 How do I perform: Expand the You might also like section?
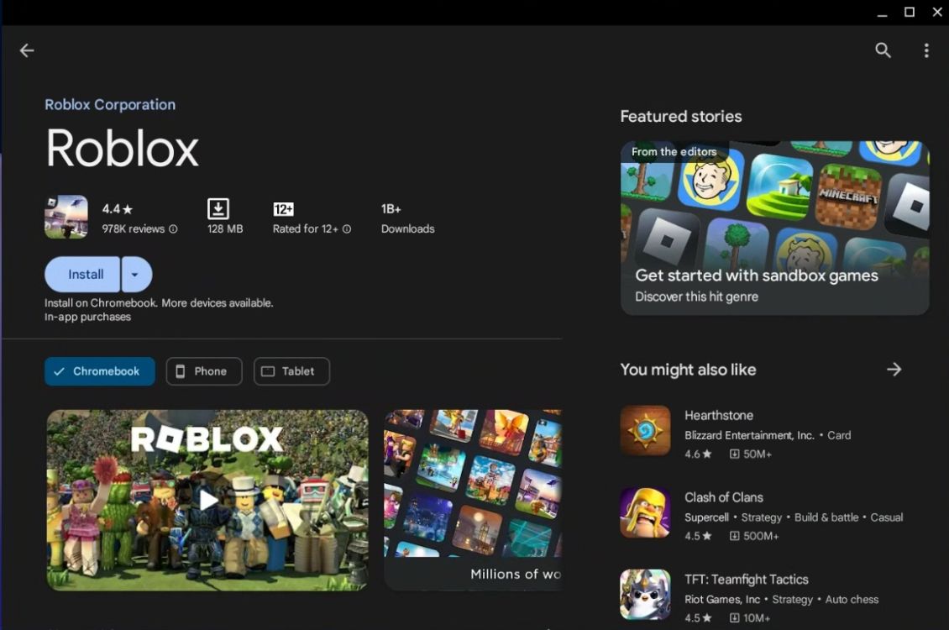coord(894,369)
